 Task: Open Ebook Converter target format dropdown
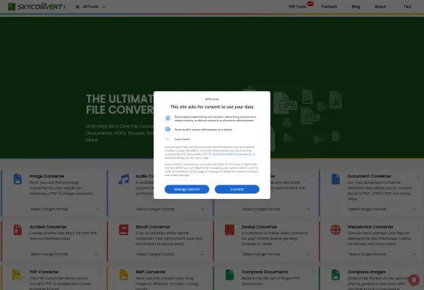170,254
